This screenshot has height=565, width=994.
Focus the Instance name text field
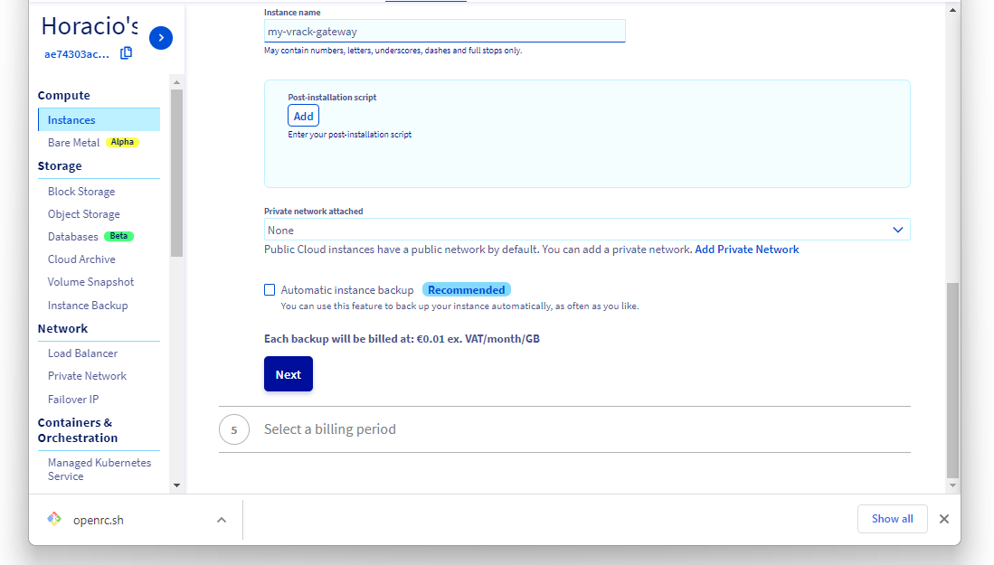[x=444, y=32]
